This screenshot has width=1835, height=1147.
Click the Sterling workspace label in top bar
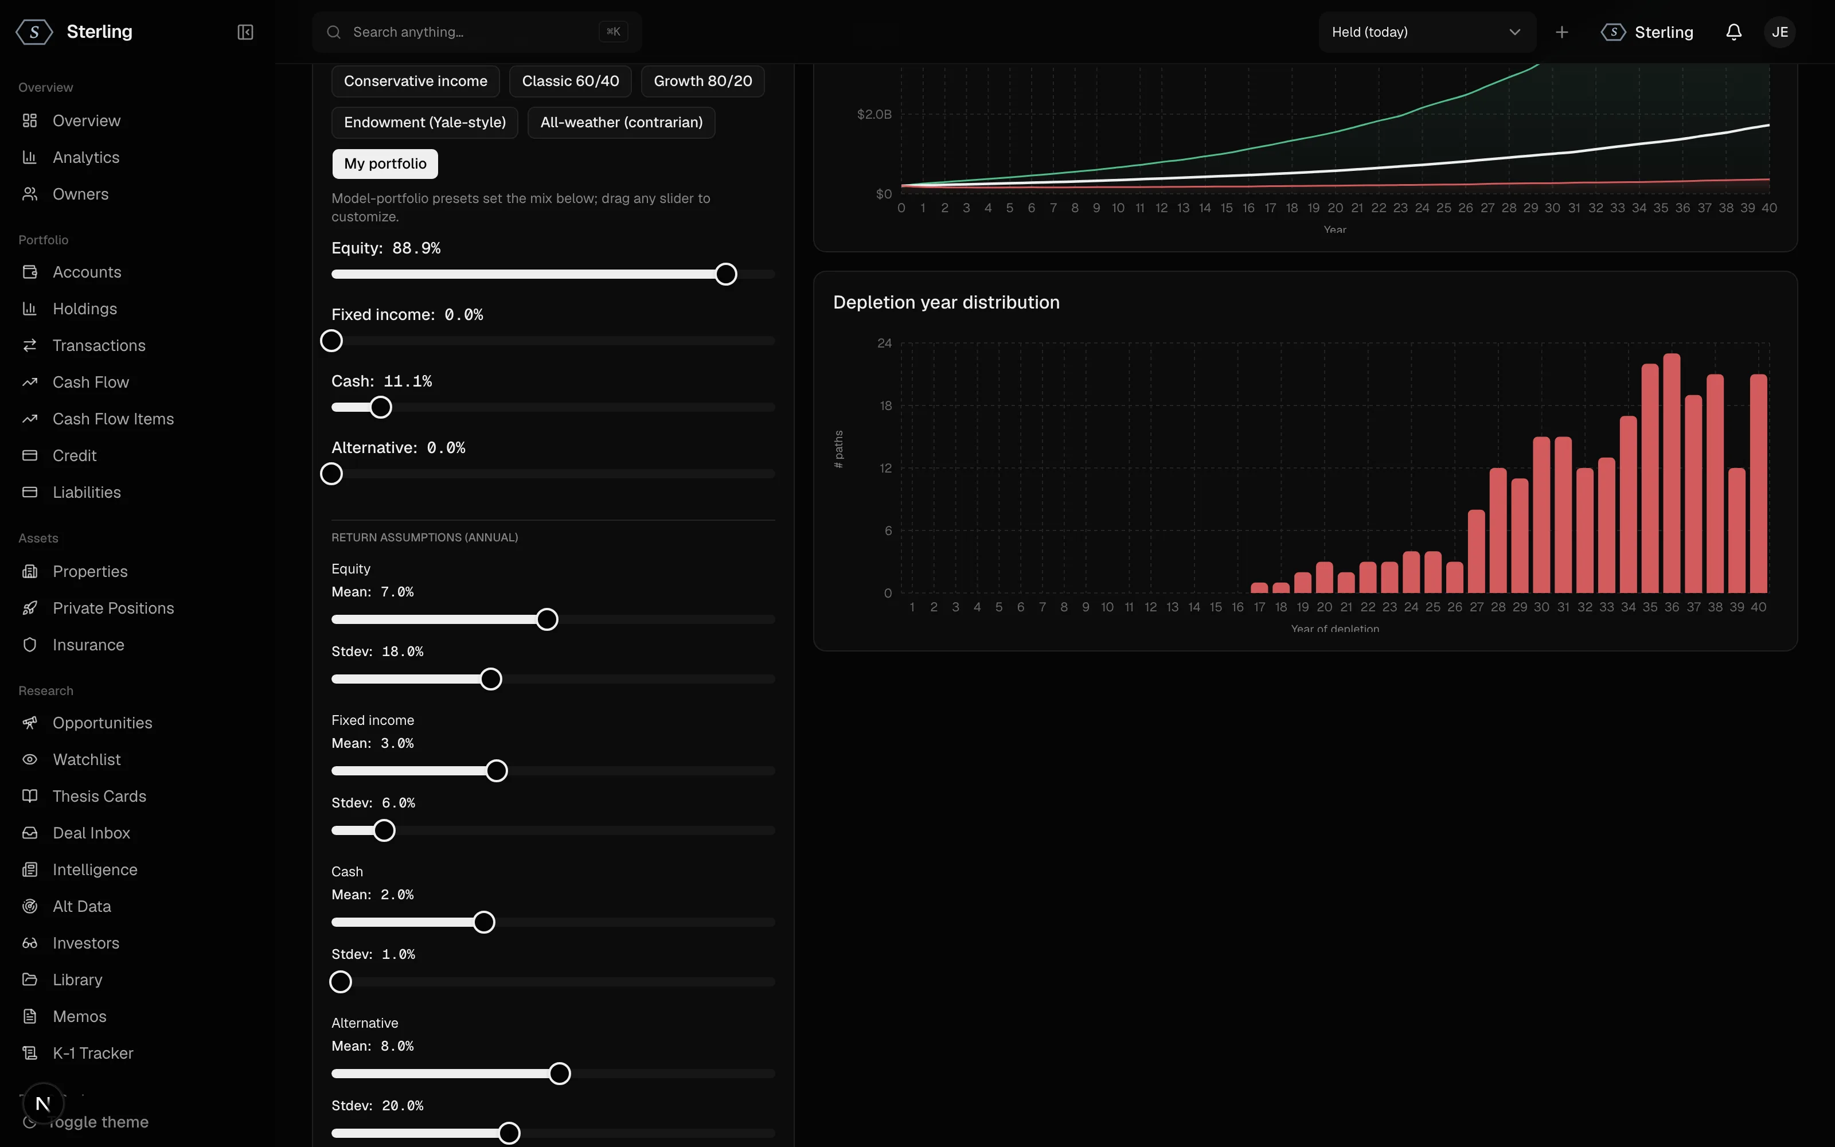pos(1664,32)
